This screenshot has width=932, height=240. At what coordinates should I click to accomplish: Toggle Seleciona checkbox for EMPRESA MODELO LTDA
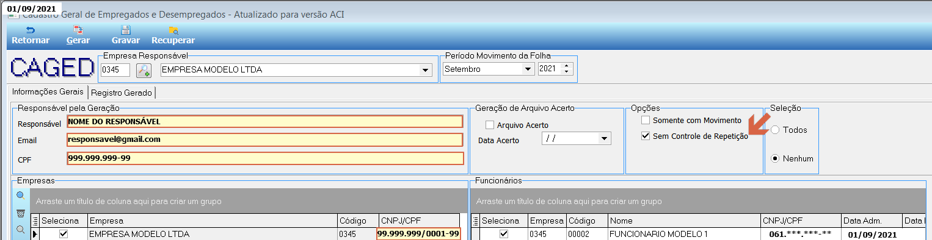tap(63, 234)
